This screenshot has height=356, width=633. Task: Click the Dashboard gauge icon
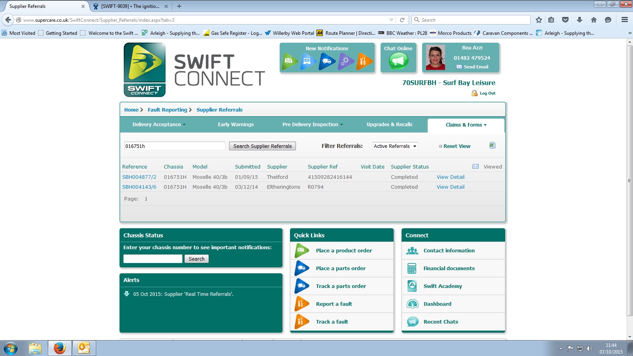coord(413,304)
